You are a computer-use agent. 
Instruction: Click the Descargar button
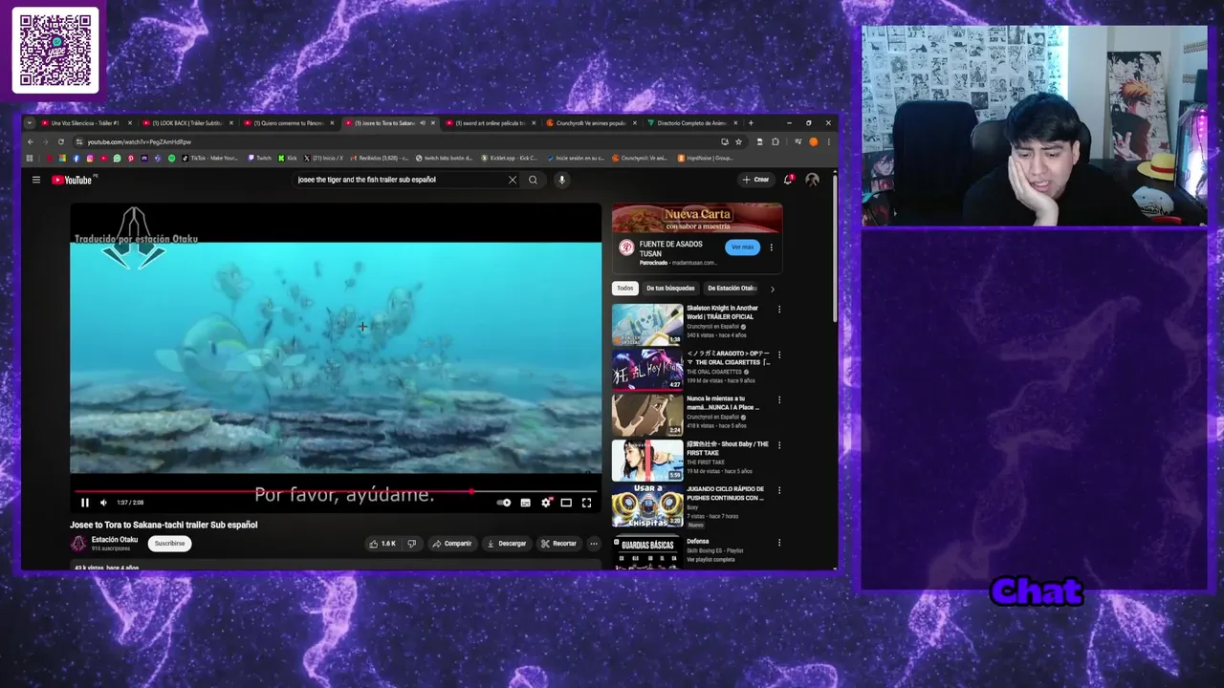click(507, 544)
